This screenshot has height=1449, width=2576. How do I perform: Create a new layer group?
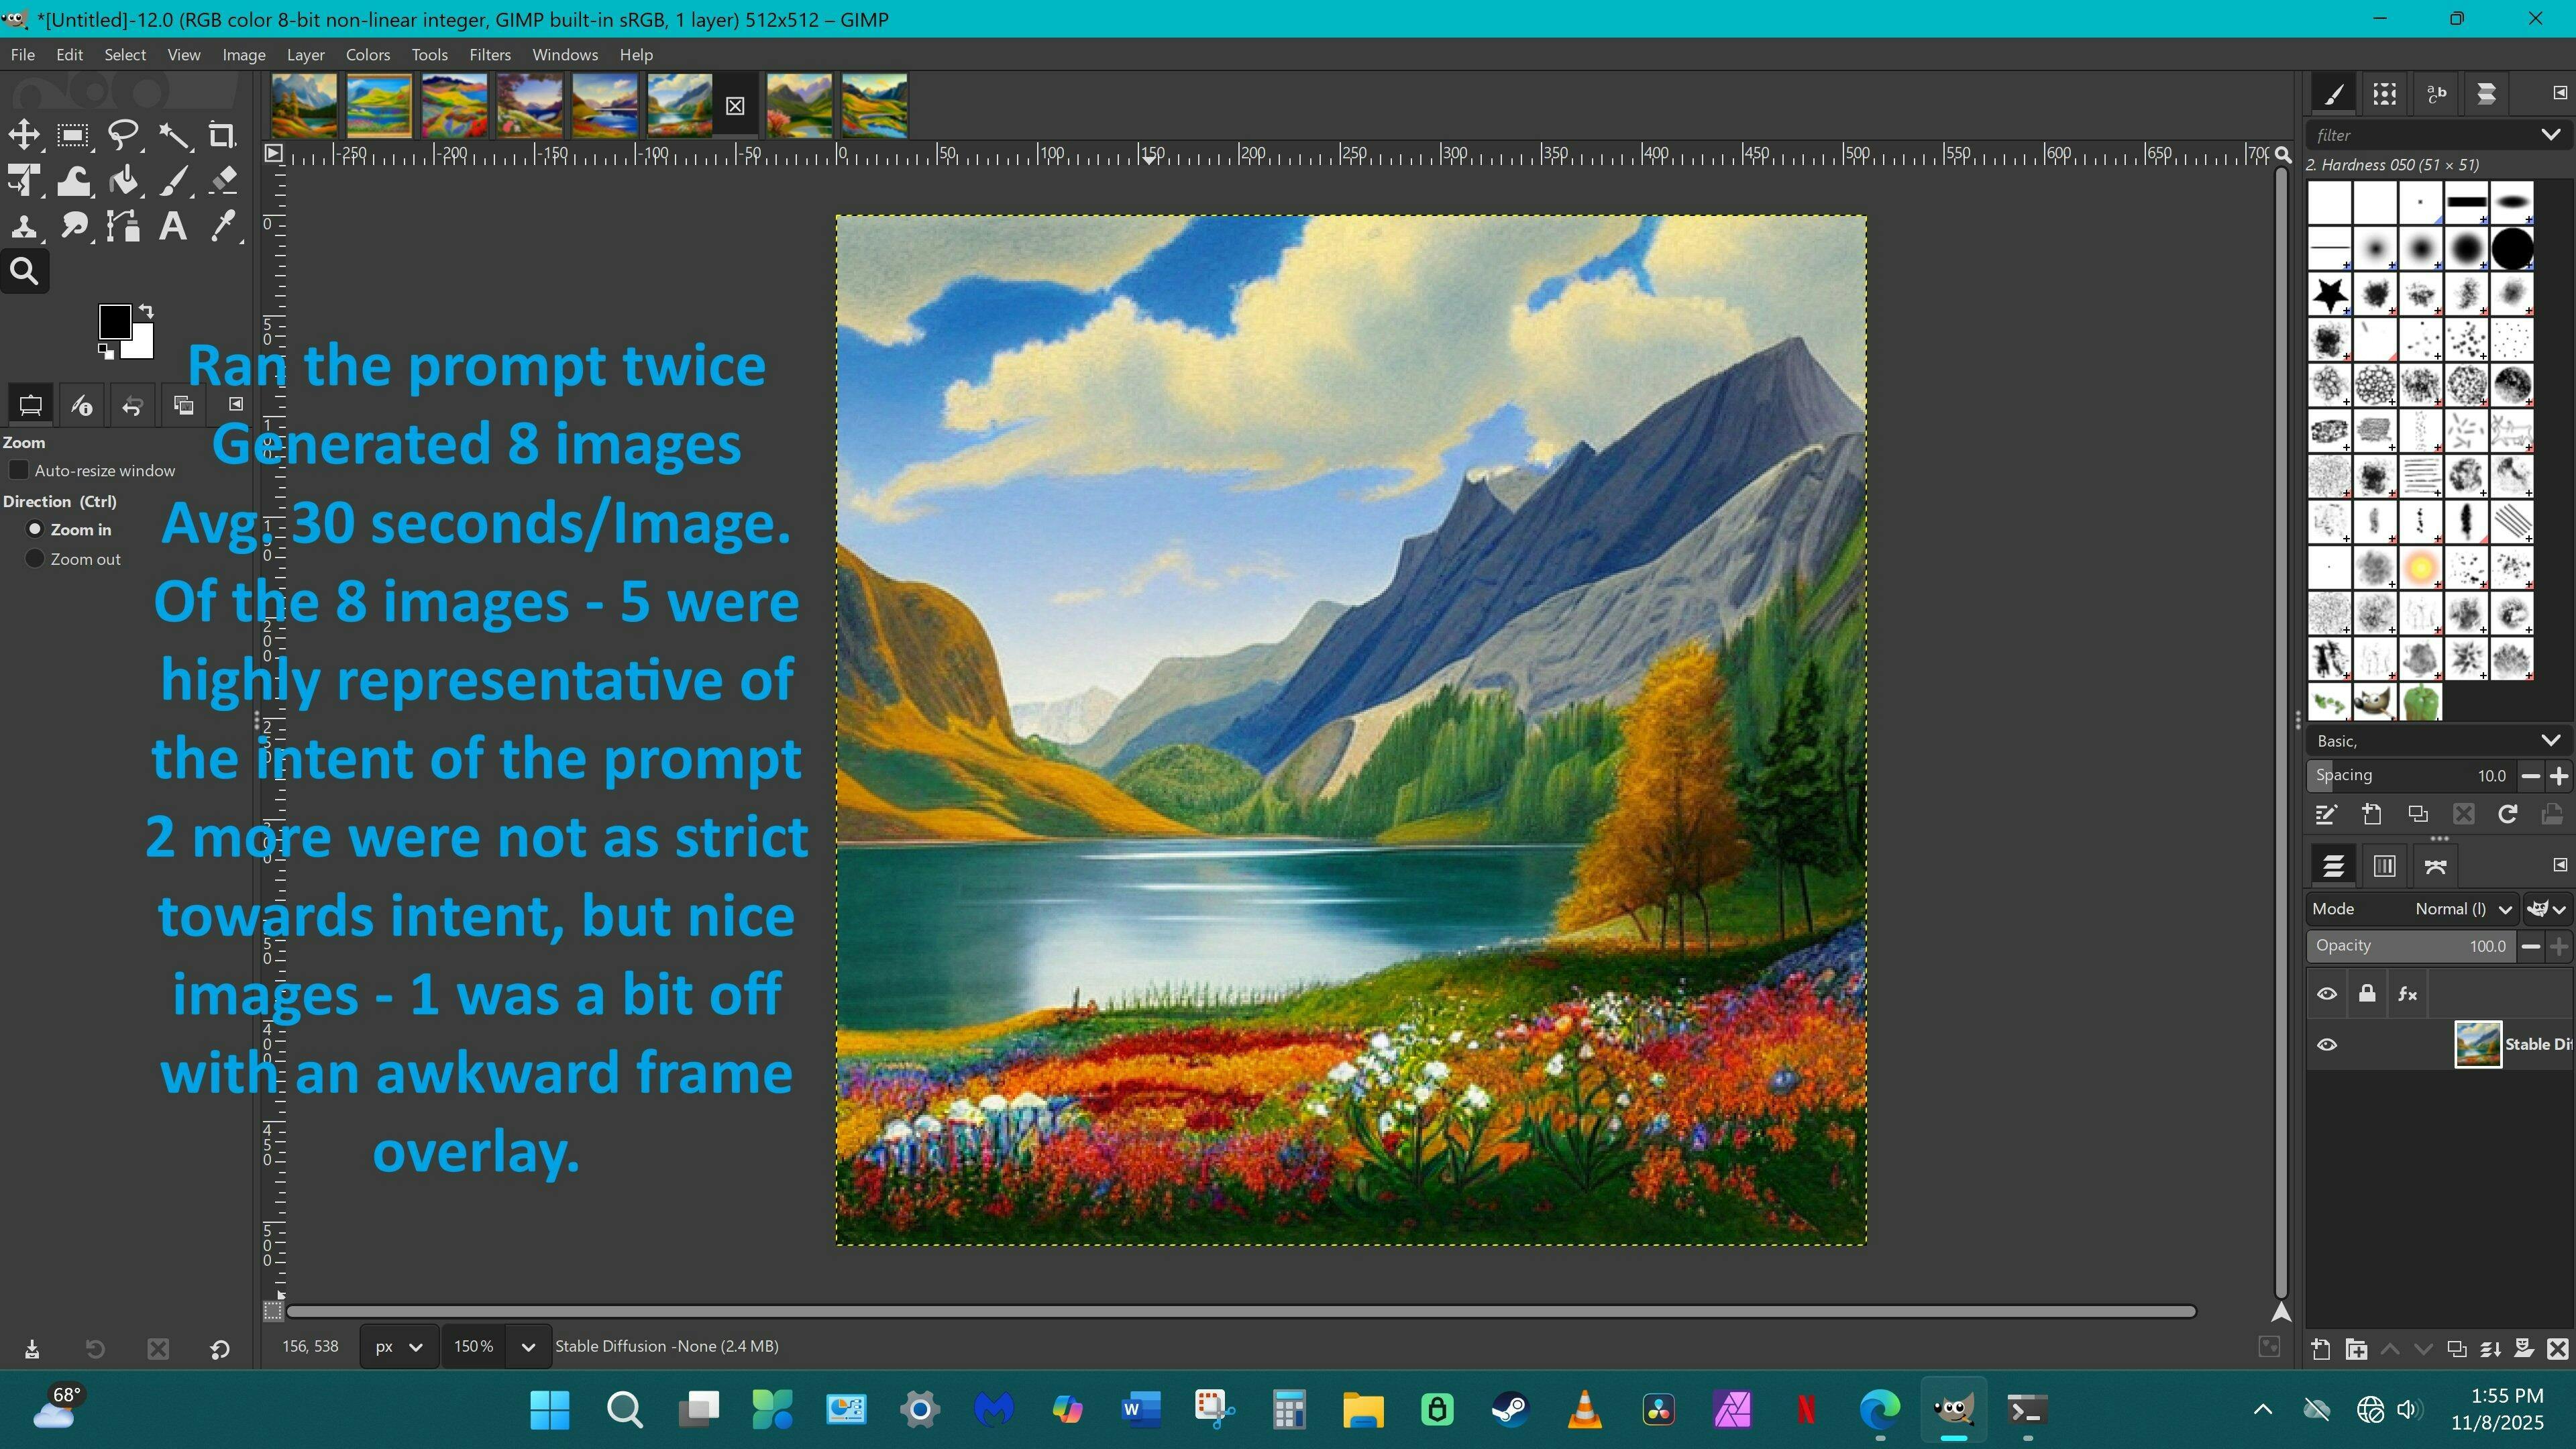(x=2356, y=1349)
